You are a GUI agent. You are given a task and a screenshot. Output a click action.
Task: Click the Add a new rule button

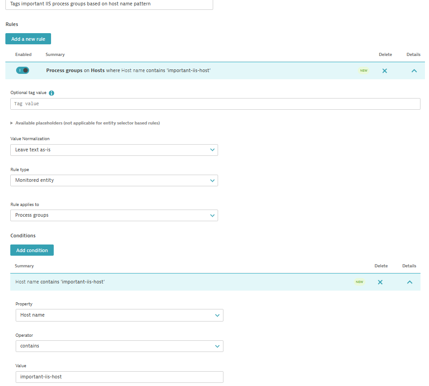[28, 39]
